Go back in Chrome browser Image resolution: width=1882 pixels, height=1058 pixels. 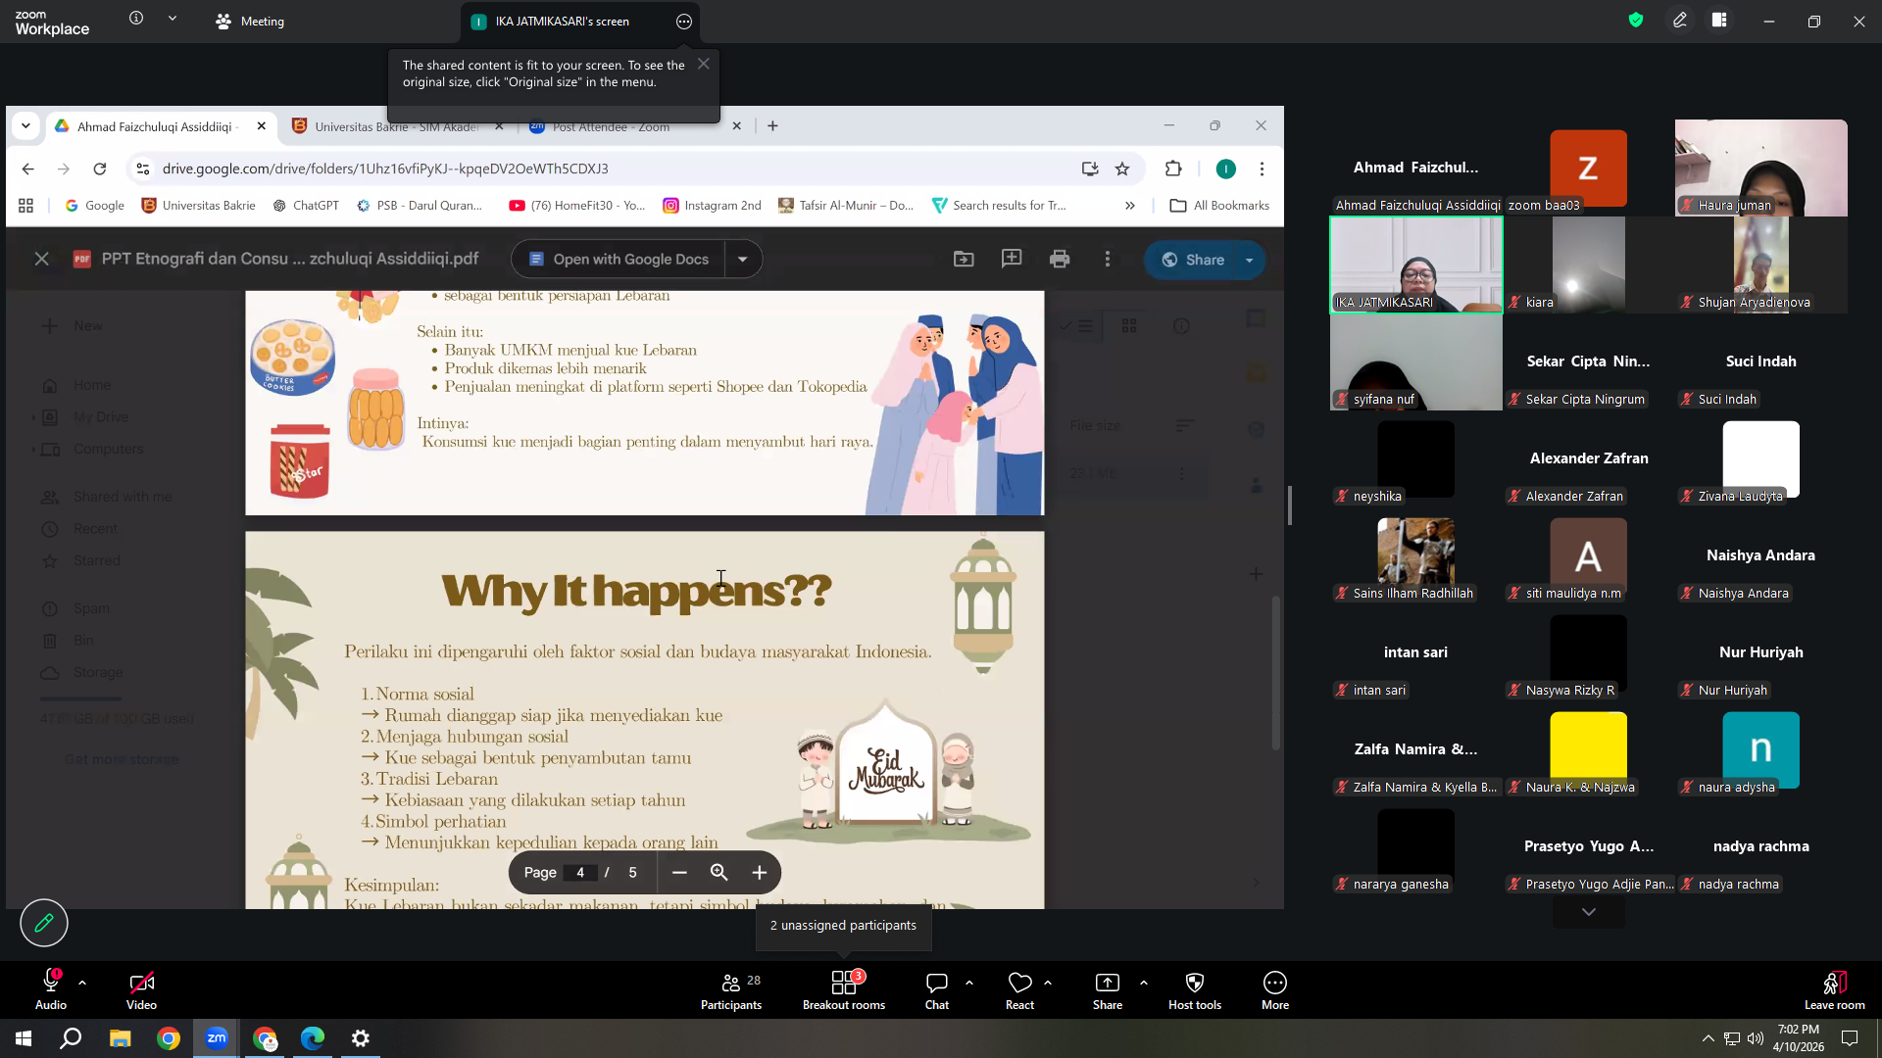tap(27, 168)
